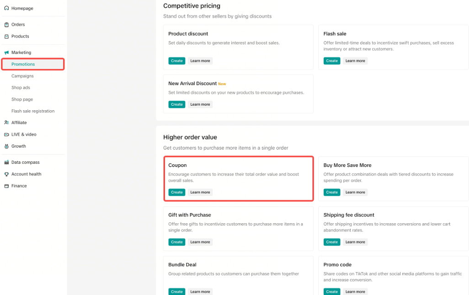Click the LIVE & video camera icon
This screenshot has height=295, width=469.
(6, 134)
